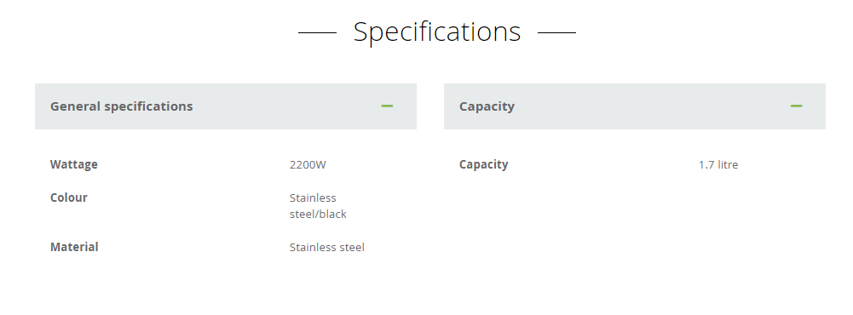
Task: Select the Wattage label
Action: [x=74, y=164]
